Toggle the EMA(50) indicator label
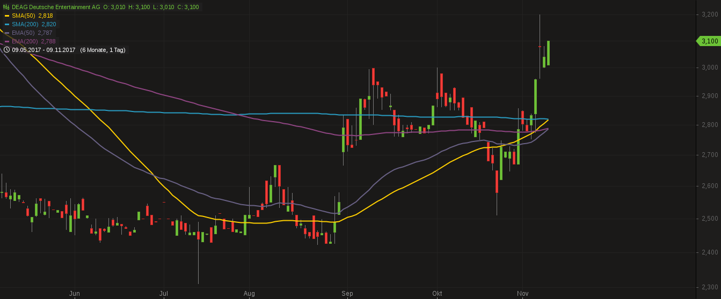 pos(32,33)
